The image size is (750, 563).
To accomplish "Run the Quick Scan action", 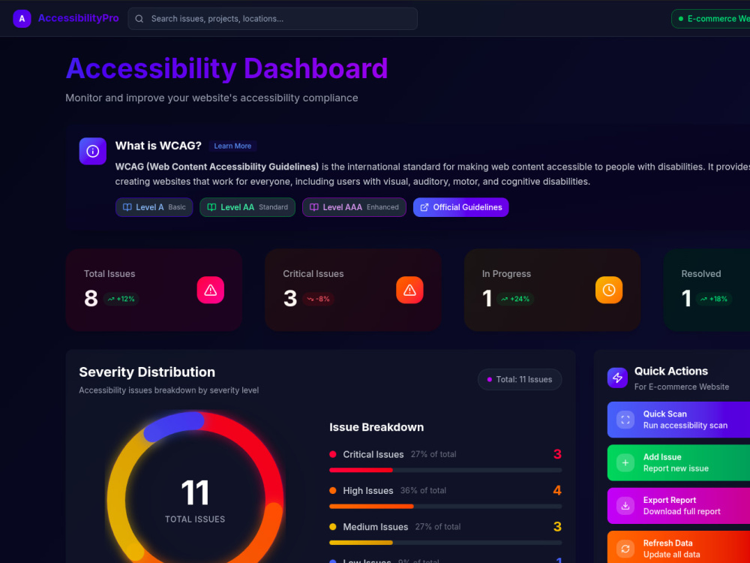I will (x=679, y=420).
